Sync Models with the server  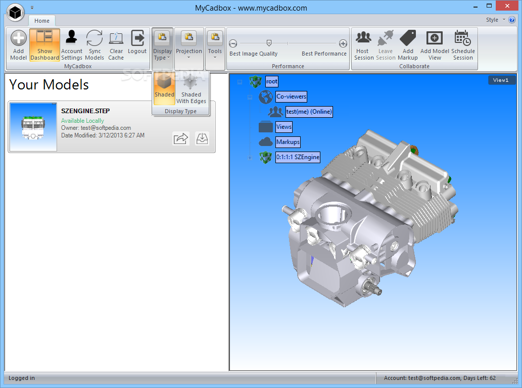tap(94, 45)
